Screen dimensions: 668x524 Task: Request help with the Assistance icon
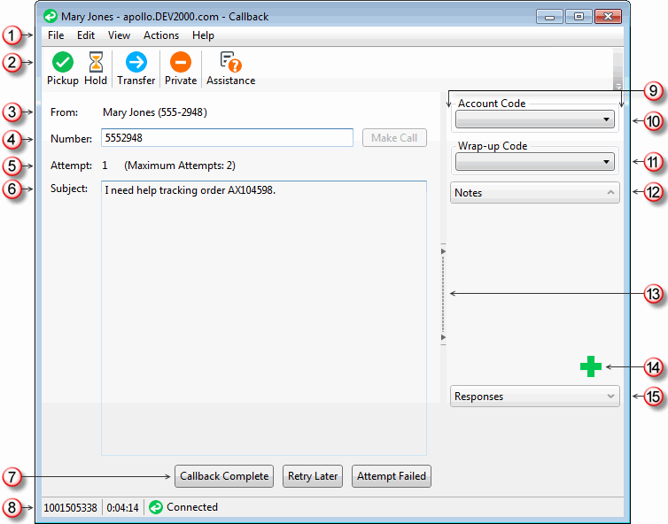pos(230,62)
